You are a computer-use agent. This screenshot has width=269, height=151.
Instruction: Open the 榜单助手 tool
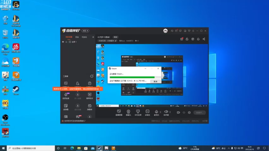89,96
